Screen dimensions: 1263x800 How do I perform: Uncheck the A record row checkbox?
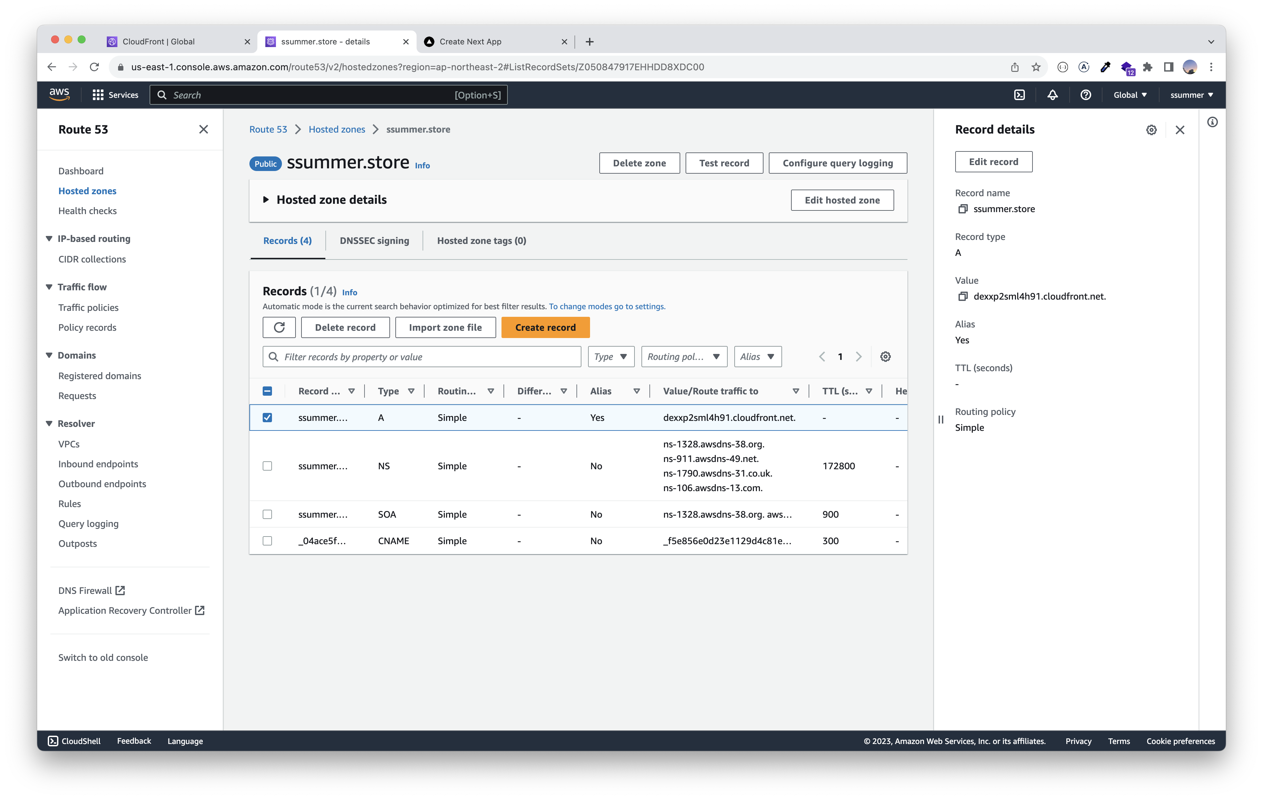(x=268, y=417)
